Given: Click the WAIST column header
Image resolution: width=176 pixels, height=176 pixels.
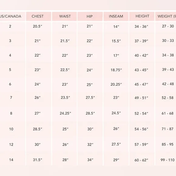Looking at the screenshot, I should (x=64, y=16).
